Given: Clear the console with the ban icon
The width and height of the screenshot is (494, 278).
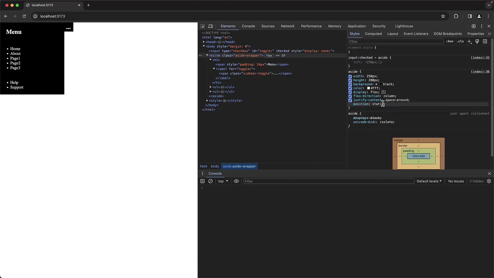Looking at the screenshot, I should coord(210,181).
